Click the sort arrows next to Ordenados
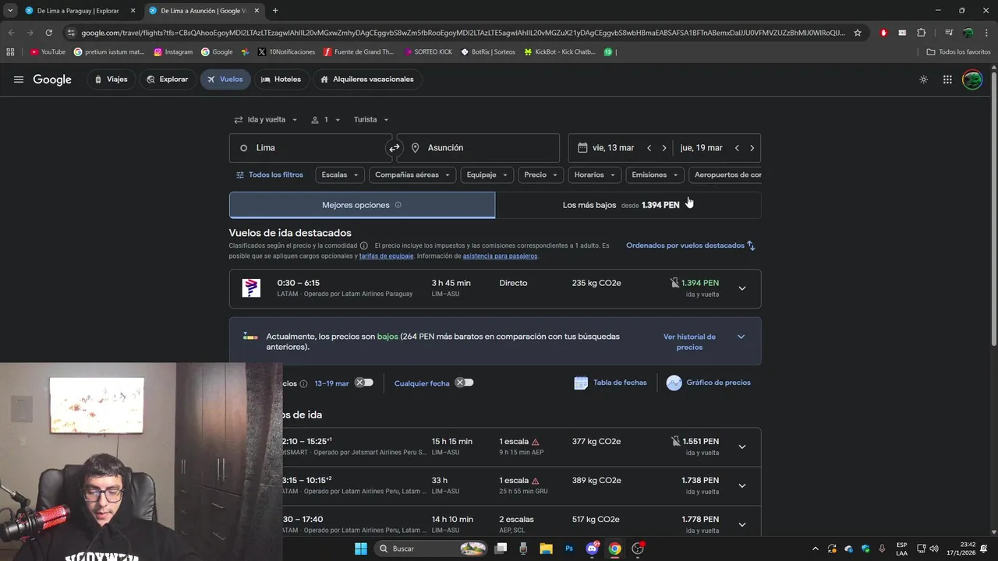Viewport: 998px width, 561px height. (751, 245)
